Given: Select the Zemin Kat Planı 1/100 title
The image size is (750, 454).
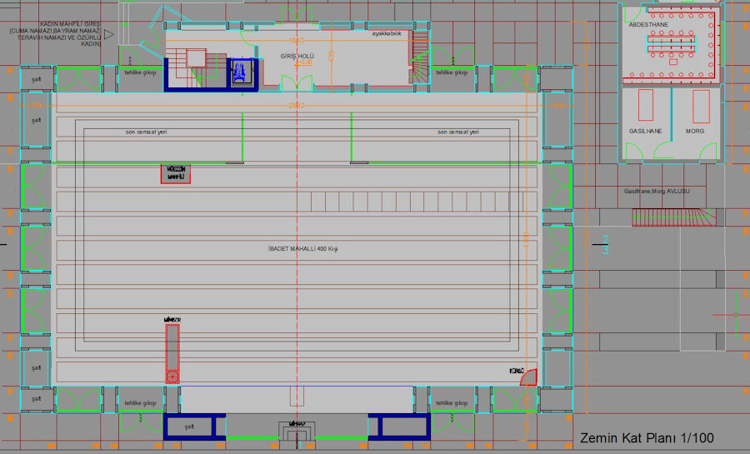Looking at the screenshot, I should click(x=646, y=437).
